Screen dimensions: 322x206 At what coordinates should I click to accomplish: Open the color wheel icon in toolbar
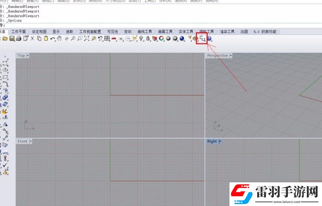pos(161,38)
